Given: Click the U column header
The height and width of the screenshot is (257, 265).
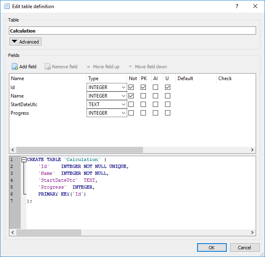Looking at the screenshot, I should click(169, 78).
